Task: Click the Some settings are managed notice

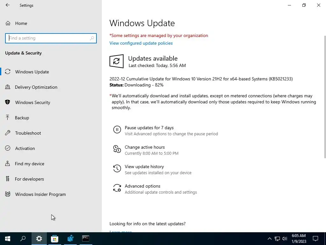Action: point(159,35)
